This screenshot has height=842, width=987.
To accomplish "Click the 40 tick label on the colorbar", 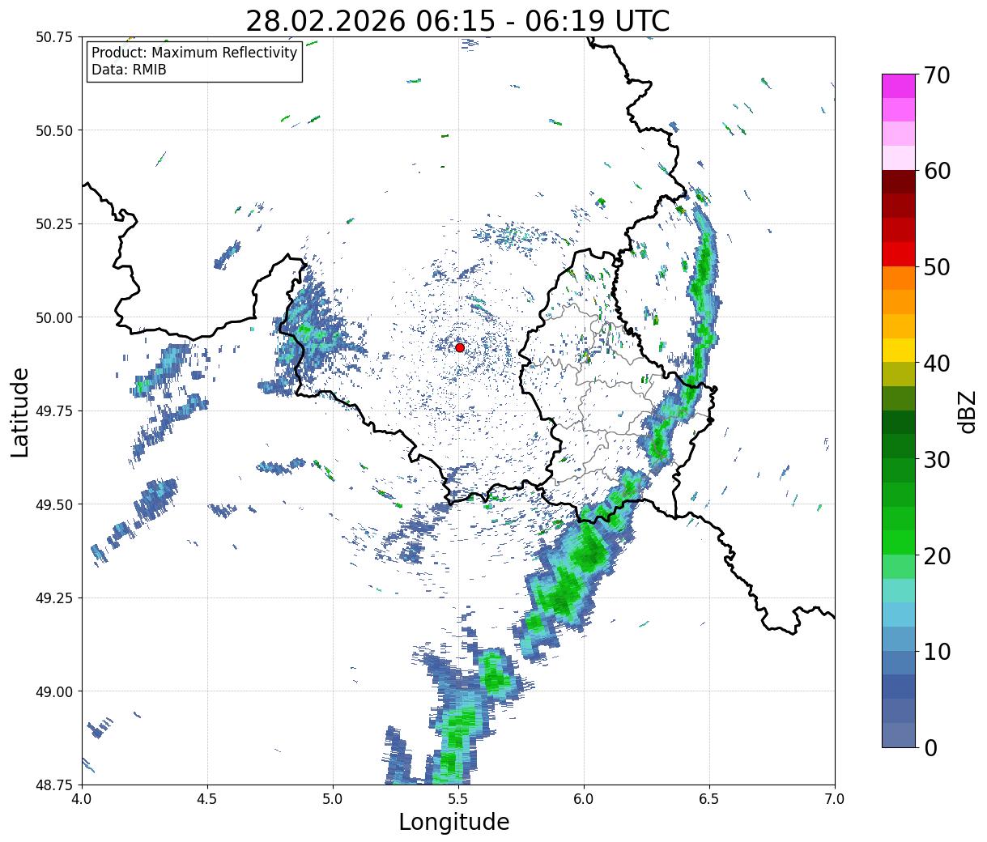I will coord(937,364).
